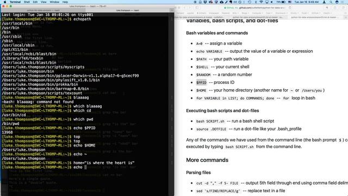Open the Time Machine menu bar icon

pyautogui.click(x=250, y=2)
